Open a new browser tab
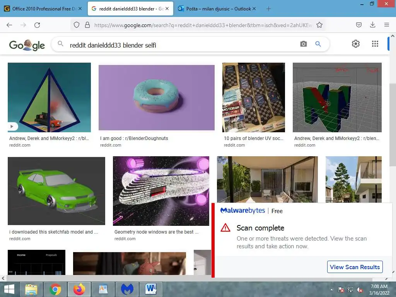Screen dimensions: 396x297 [268, 9]
